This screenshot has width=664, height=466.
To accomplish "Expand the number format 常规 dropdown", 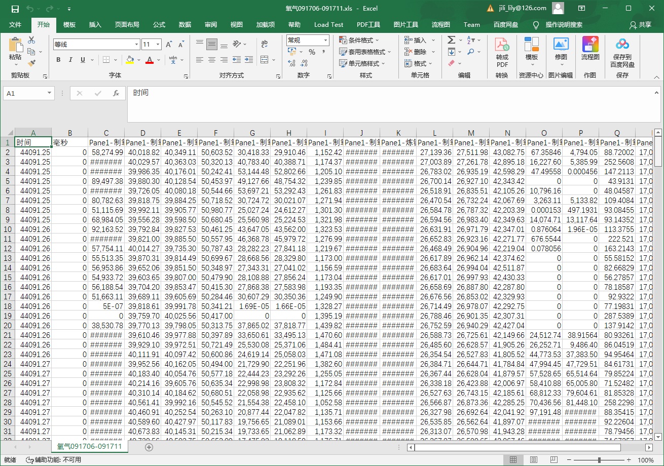I will (x=325, y=40).
